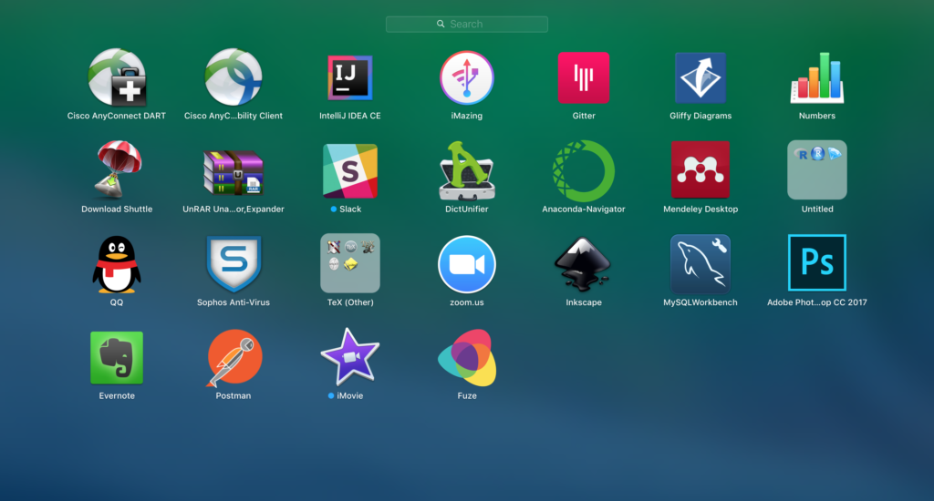This screenshot has height=501, width=934.
Task: Open Sophos Anti-Virus
Action: tap(233, 263)
